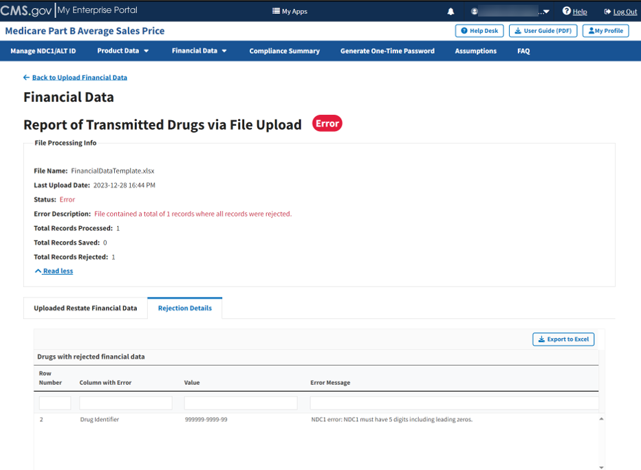This screenshot has height=470, width=641.
Task: Log out of the portal
Action: click(x=620, y=12)
